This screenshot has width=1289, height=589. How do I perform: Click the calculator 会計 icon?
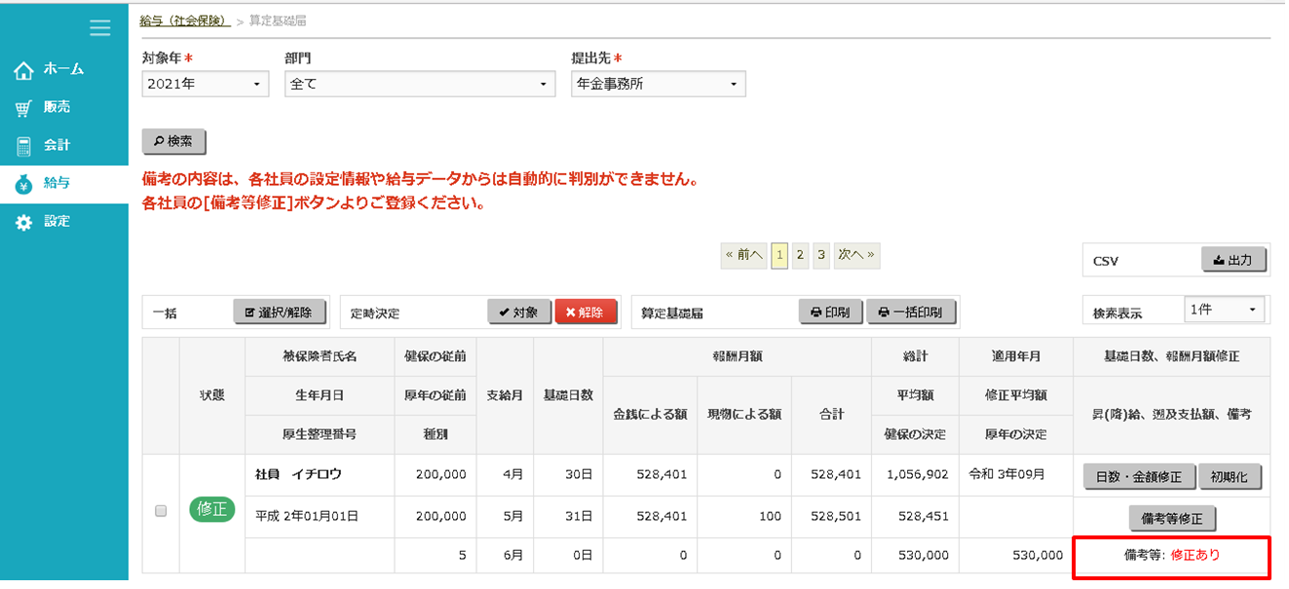click(x=23, y=146)
